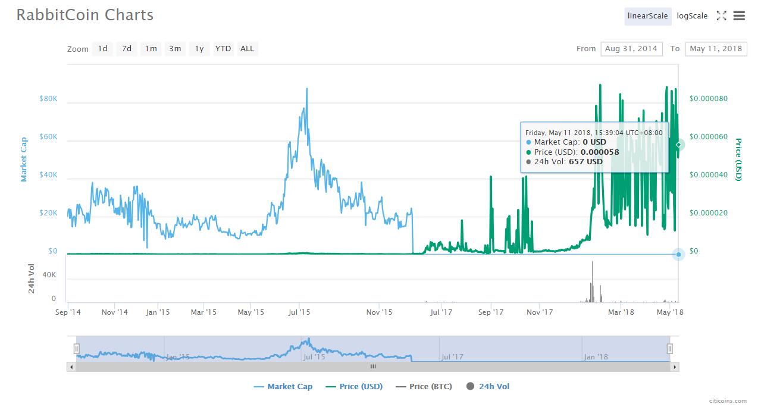Set zoom range to 3m
761x407 pixels.
tap(175, 49)
